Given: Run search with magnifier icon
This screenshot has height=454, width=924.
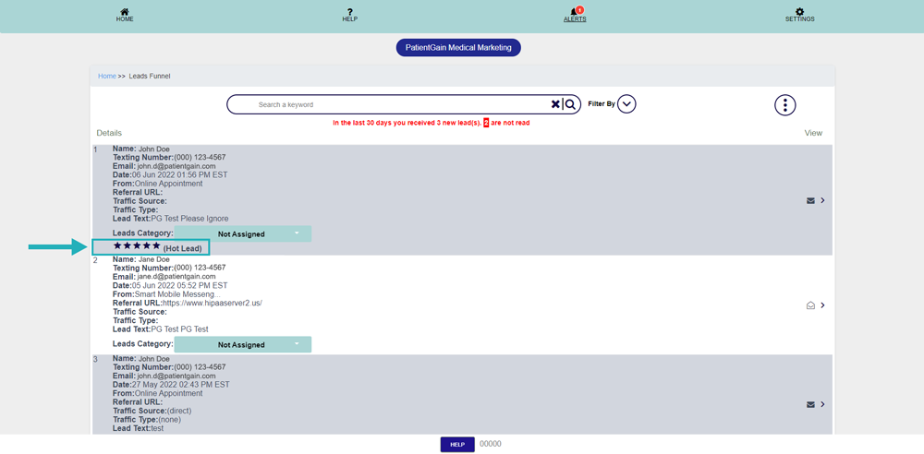Looking at the screenshot, I should coord(570,104).
